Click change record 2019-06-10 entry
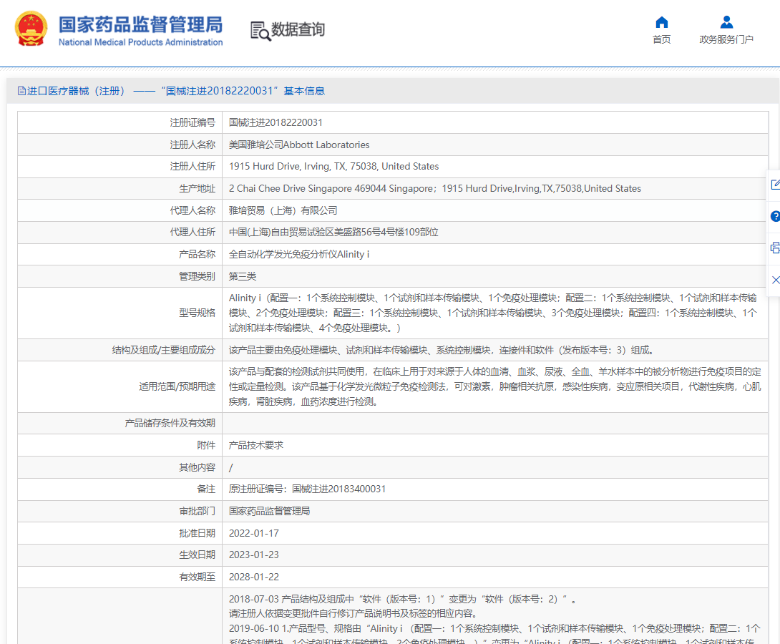 (x=494, y=633)
